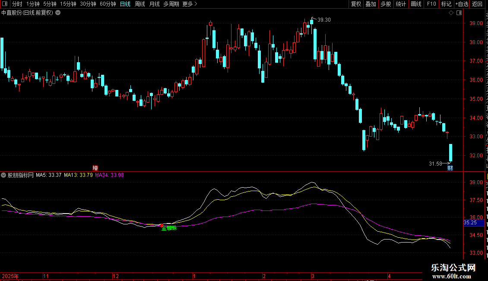Click the 叠加 overlay button
This screenshot has width=488, height=281.
[371, 4]
